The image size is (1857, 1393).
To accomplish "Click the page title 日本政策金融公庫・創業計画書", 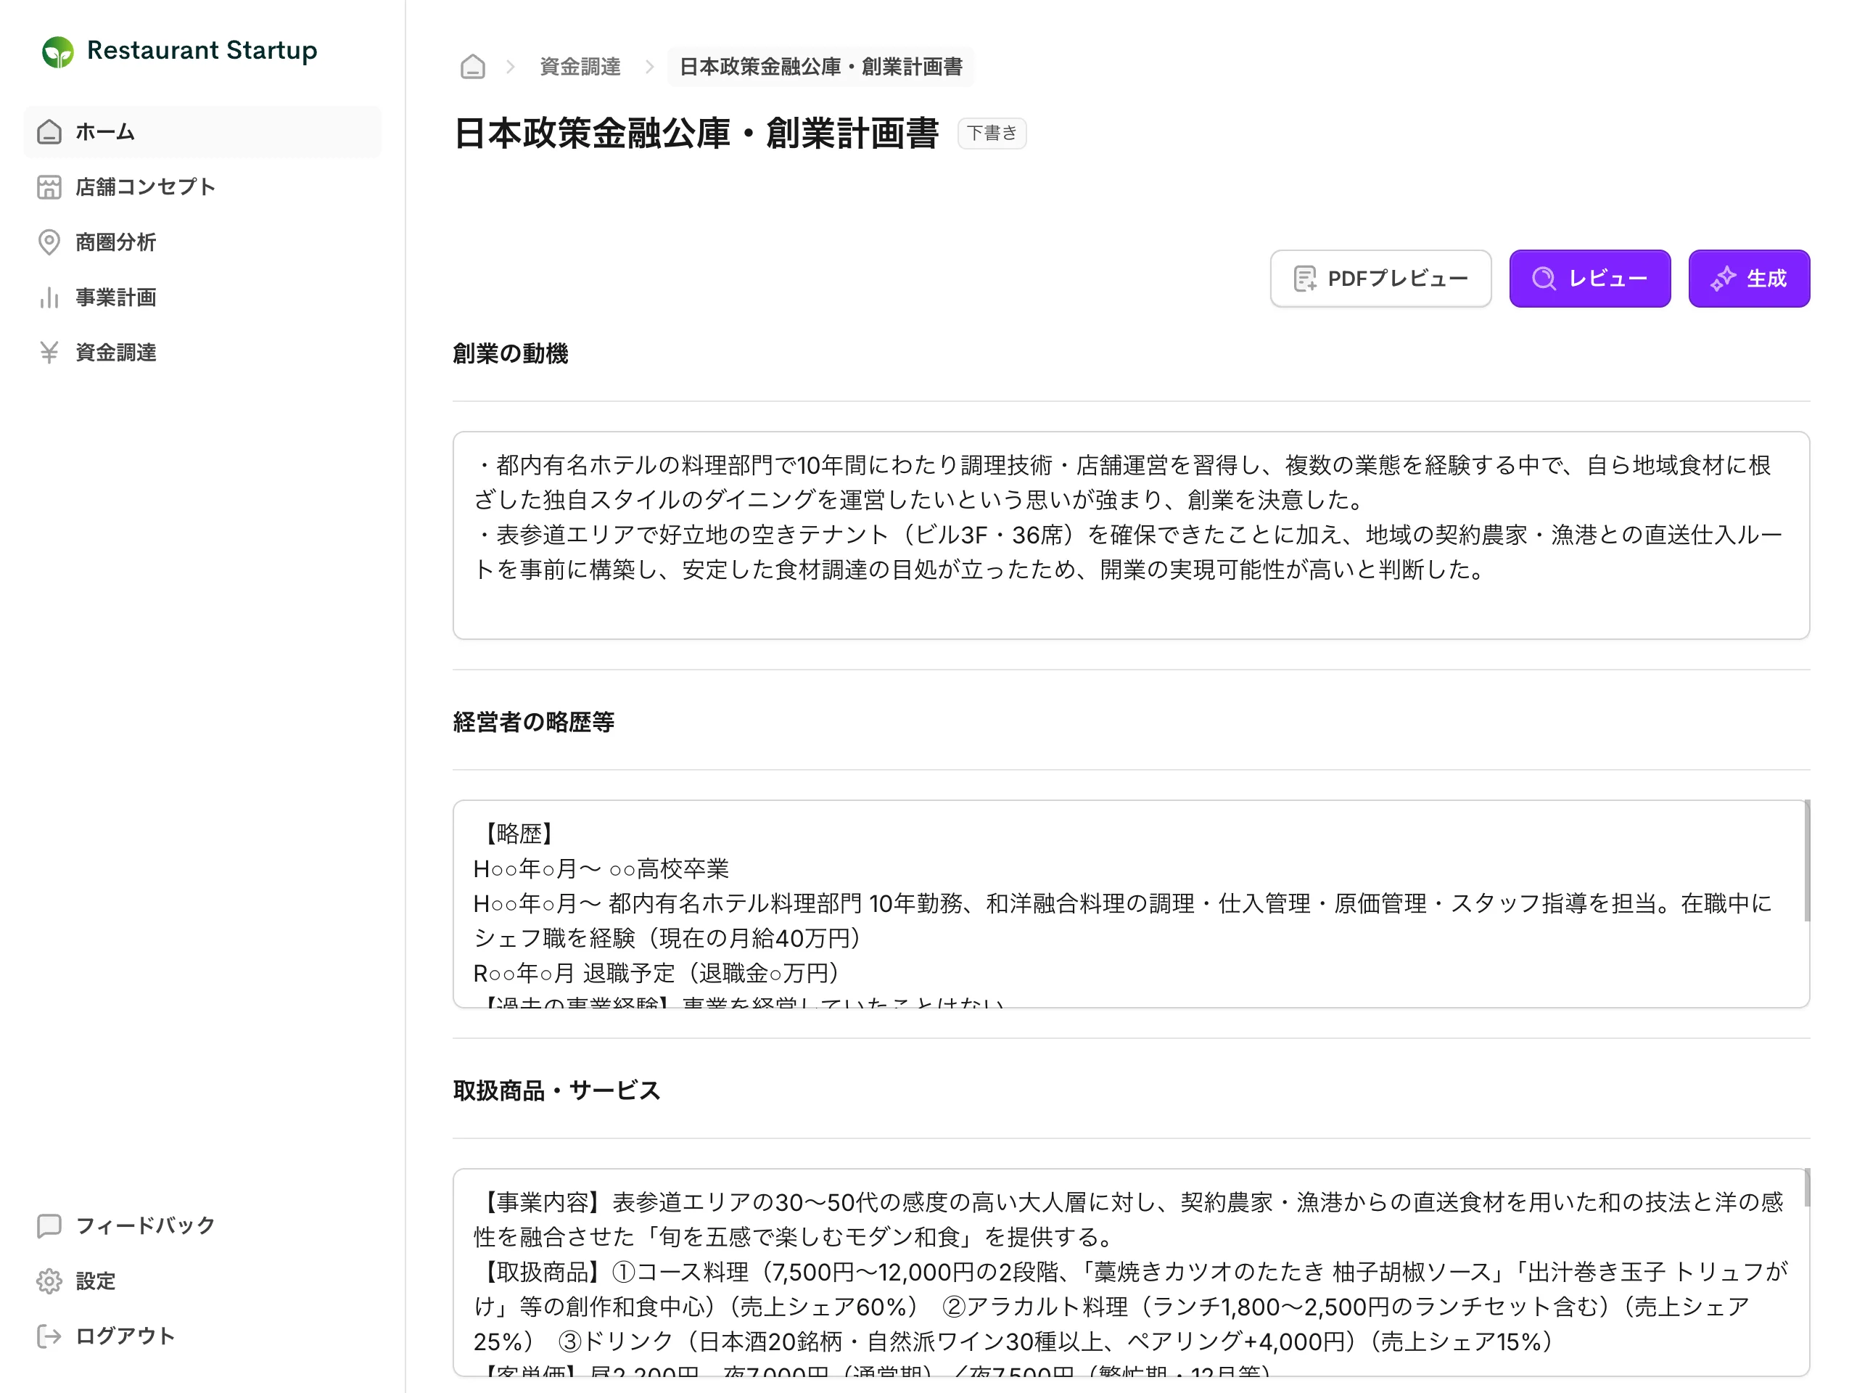I will (696, 133).
